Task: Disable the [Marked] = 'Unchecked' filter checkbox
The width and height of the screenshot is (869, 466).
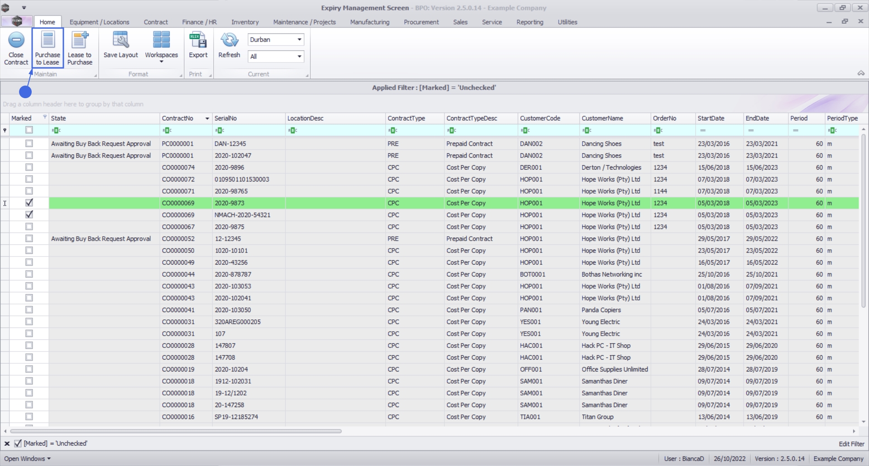Action: tap(18, 443)
